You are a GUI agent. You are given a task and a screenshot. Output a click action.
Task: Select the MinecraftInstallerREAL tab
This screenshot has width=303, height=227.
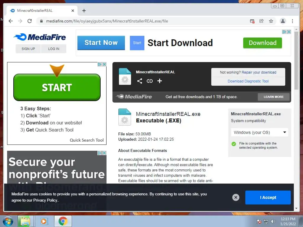point(42,11)
